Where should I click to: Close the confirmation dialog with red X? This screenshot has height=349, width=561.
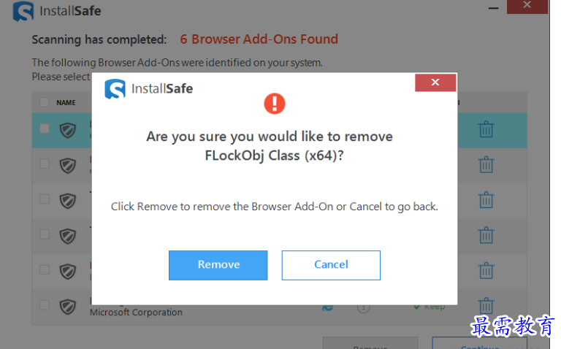[435, 83]
